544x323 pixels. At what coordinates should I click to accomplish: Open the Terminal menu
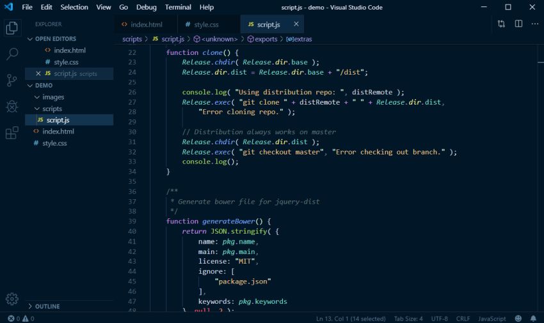(x=178, y=7)
